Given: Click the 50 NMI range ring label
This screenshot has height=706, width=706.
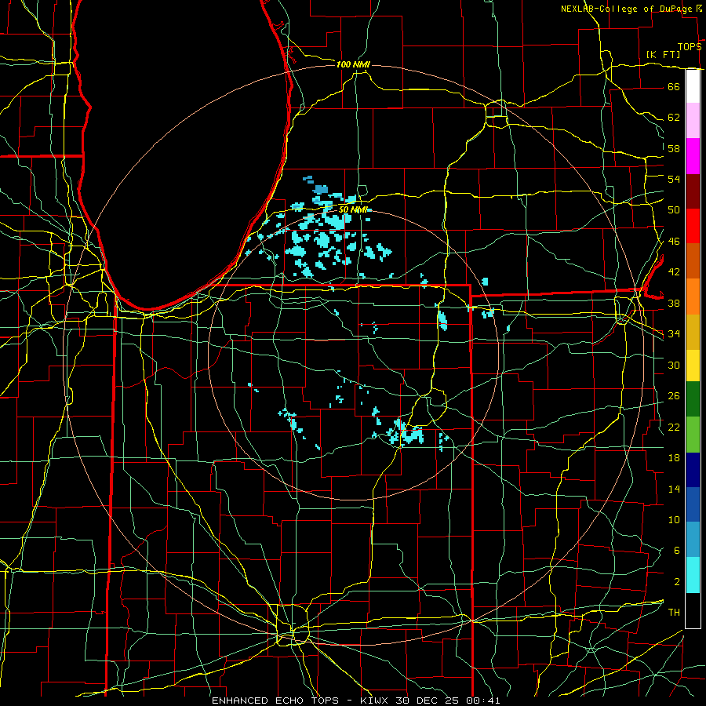Looking at the screenshot, I should [353, 209].
